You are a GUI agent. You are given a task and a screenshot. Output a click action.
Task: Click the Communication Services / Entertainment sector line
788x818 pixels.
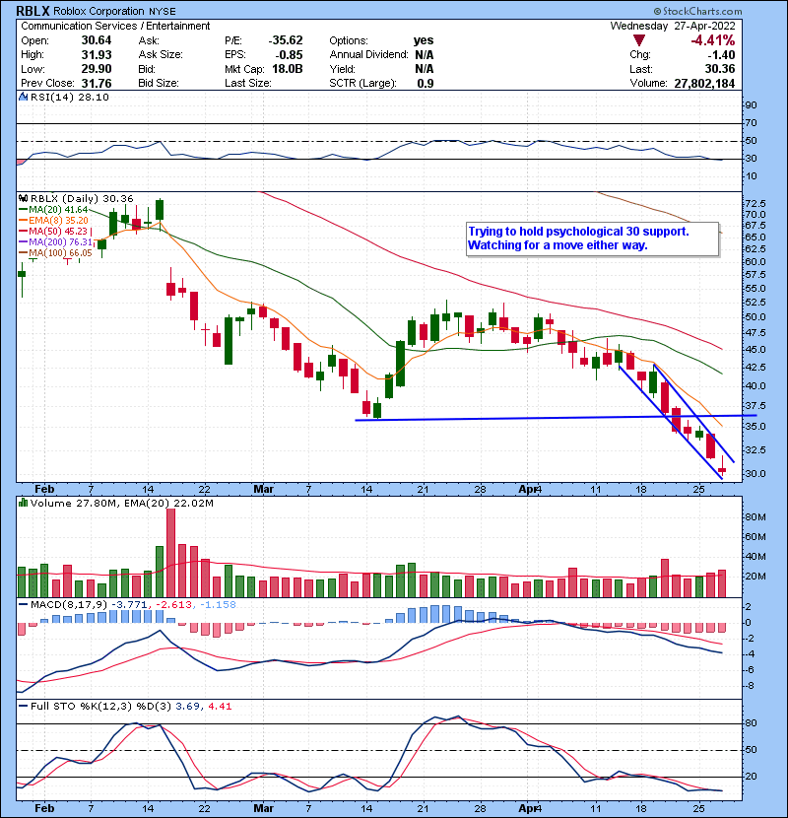click(115, 26)
